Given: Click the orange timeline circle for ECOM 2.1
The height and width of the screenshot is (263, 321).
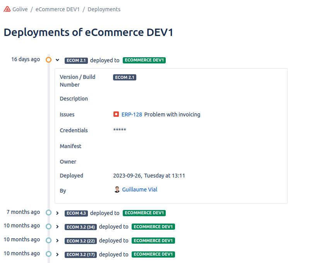Looking at the screenshot, I should [48, 60].
